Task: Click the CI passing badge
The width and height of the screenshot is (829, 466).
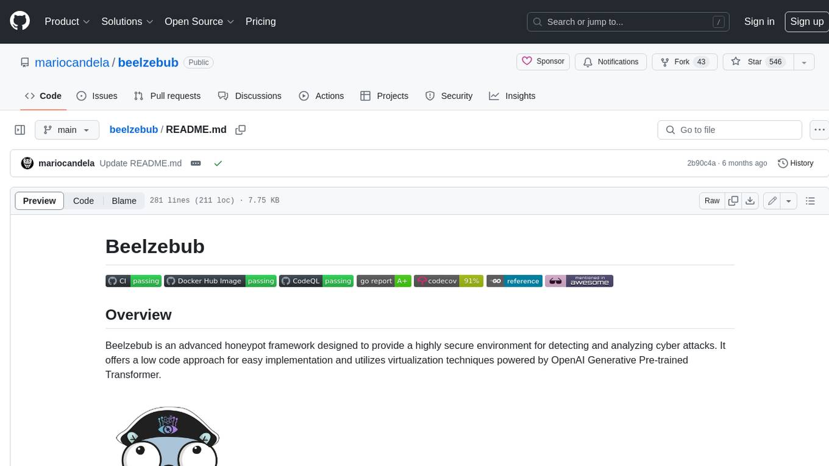Action: [133, 281]
